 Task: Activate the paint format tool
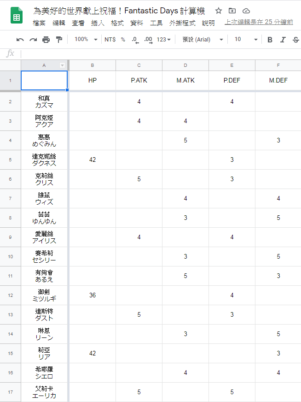point(59,40)
